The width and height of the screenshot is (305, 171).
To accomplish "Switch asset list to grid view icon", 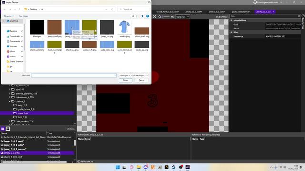I will tap(8, 129).
